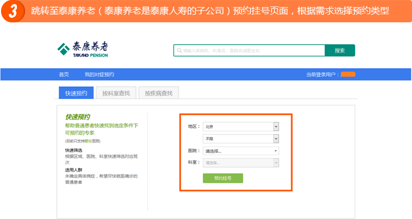The height and width of the screenshot is (219, 412).
Task: Click the green 预约挂号 button
Action: (x=223, y=178)
